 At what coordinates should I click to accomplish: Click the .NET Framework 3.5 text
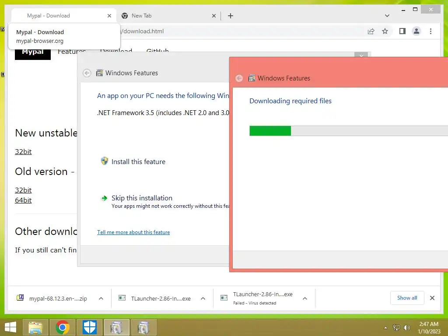tap(163, 113)
